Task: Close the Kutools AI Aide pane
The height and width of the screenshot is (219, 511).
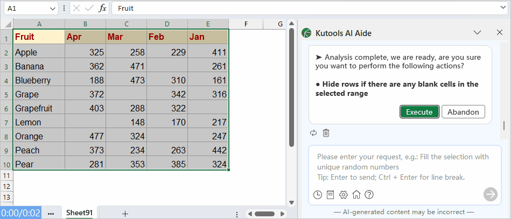Action: tap(499, 33)
